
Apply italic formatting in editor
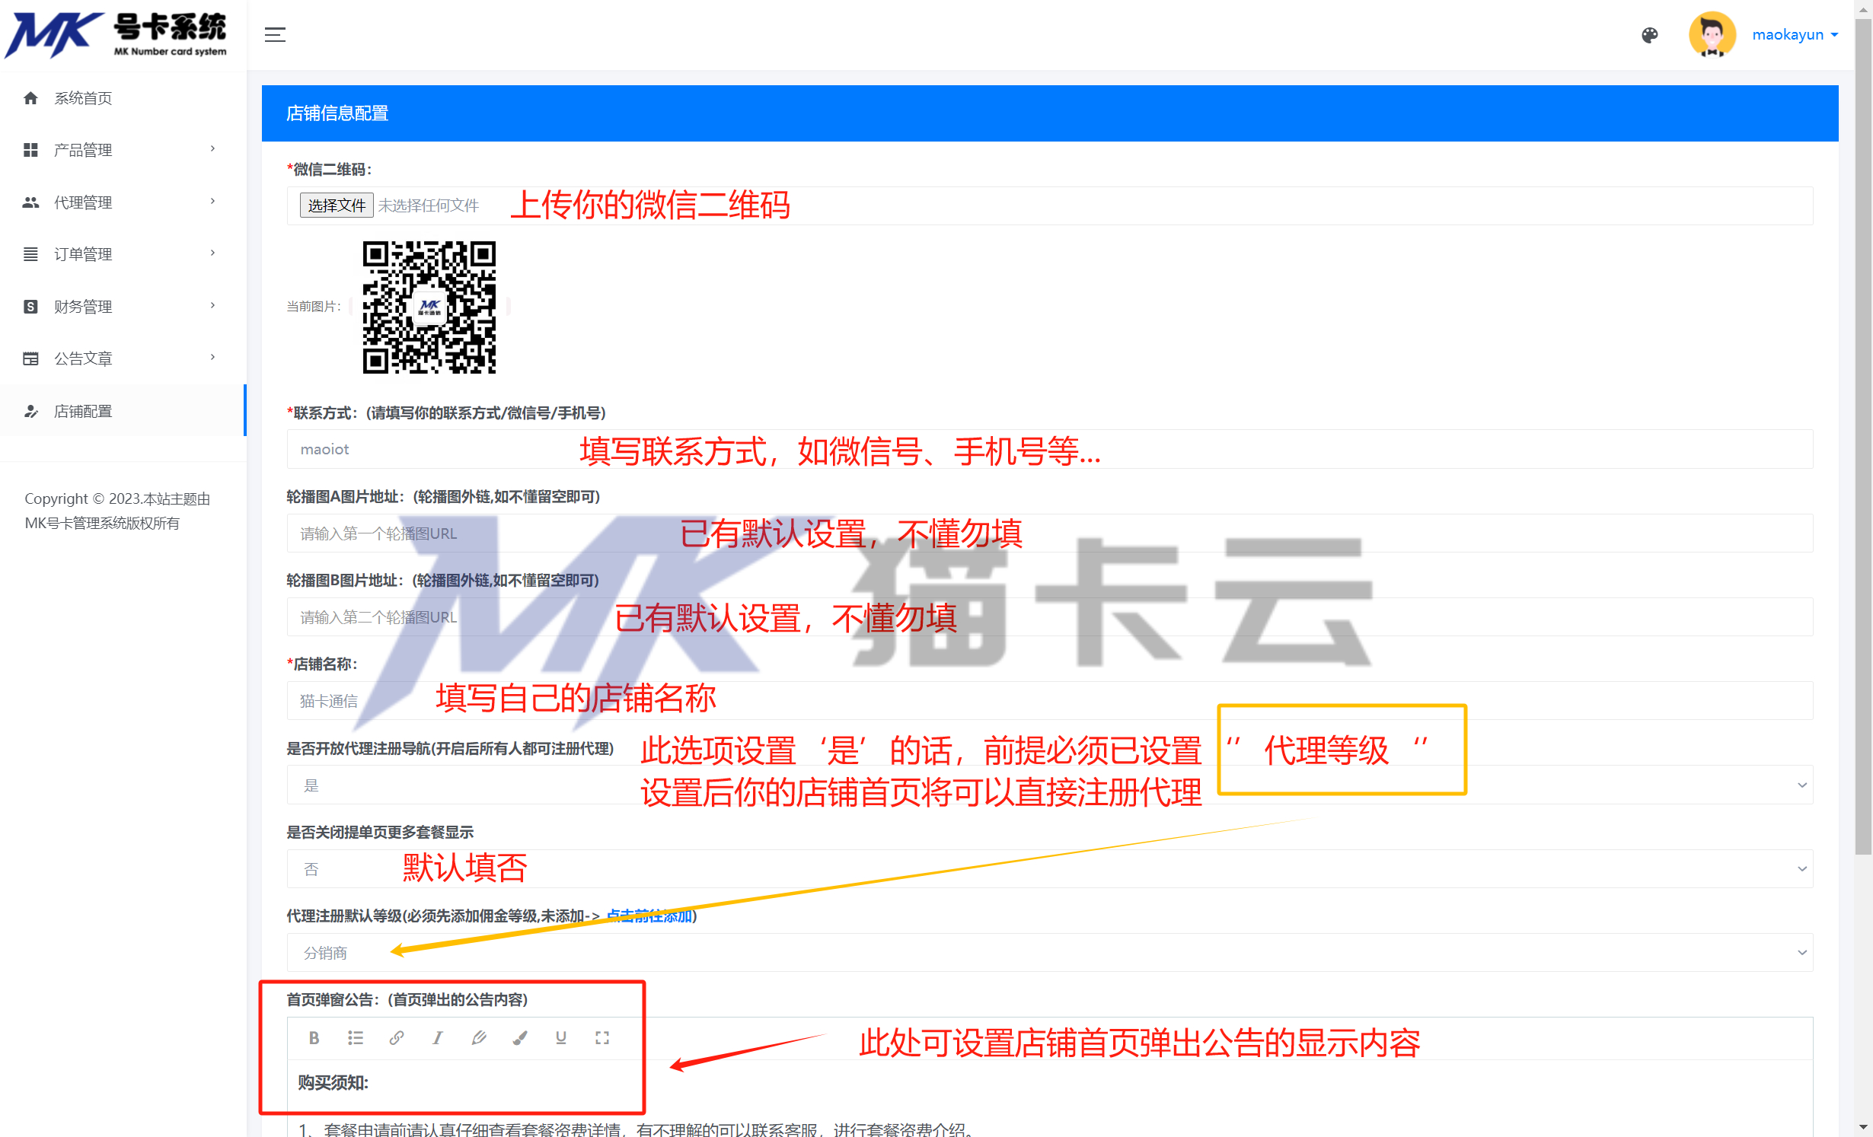tap(437, 1038)
